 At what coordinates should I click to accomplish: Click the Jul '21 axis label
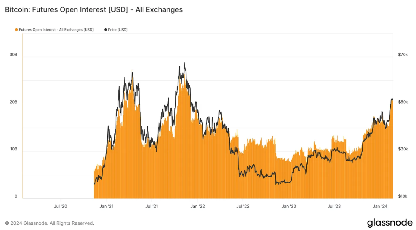(152, 206)
